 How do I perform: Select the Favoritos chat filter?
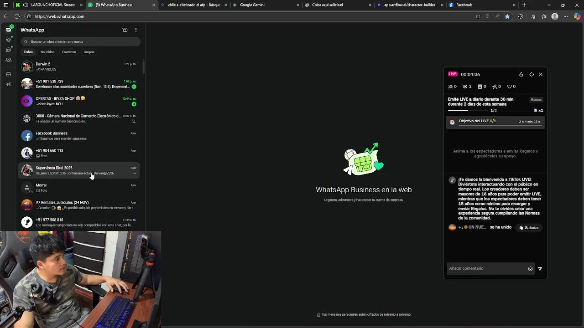pyautogui.click(x=69, y=52)
